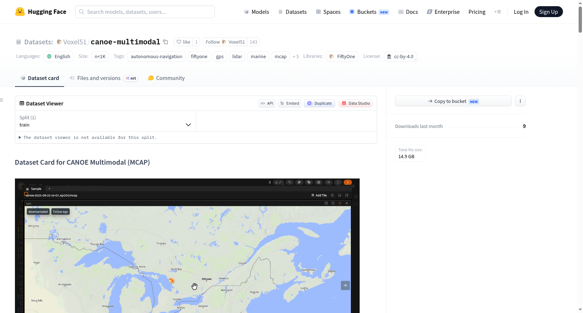Image resolution: width=583 pixels, height=313 pixels.
Task: Select the gps tag
Action: pos(220,56)
